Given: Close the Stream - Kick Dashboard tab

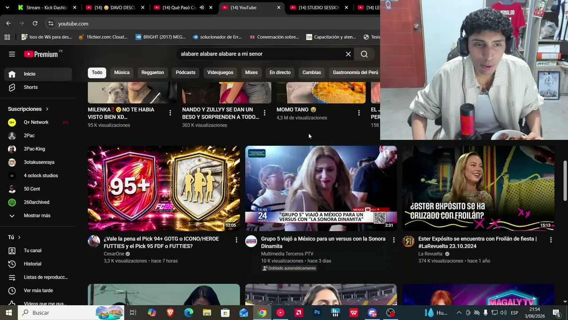Looking at the screenshot, I should coord(75,8).
